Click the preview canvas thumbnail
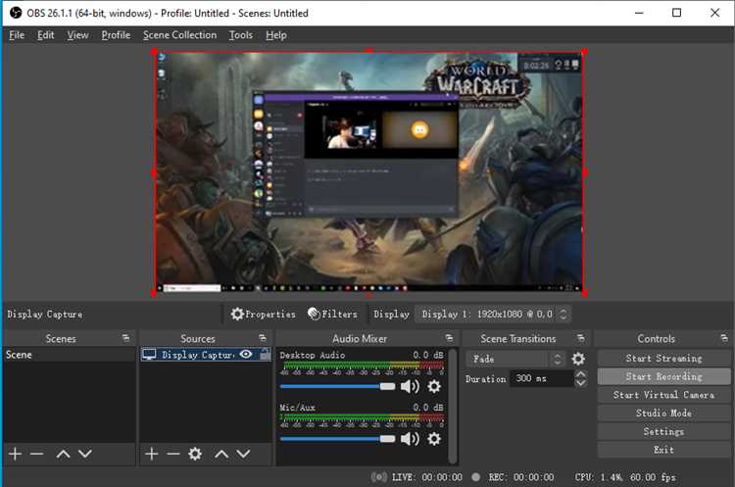Screen dimensions: 735x487 tap(369, 172)
